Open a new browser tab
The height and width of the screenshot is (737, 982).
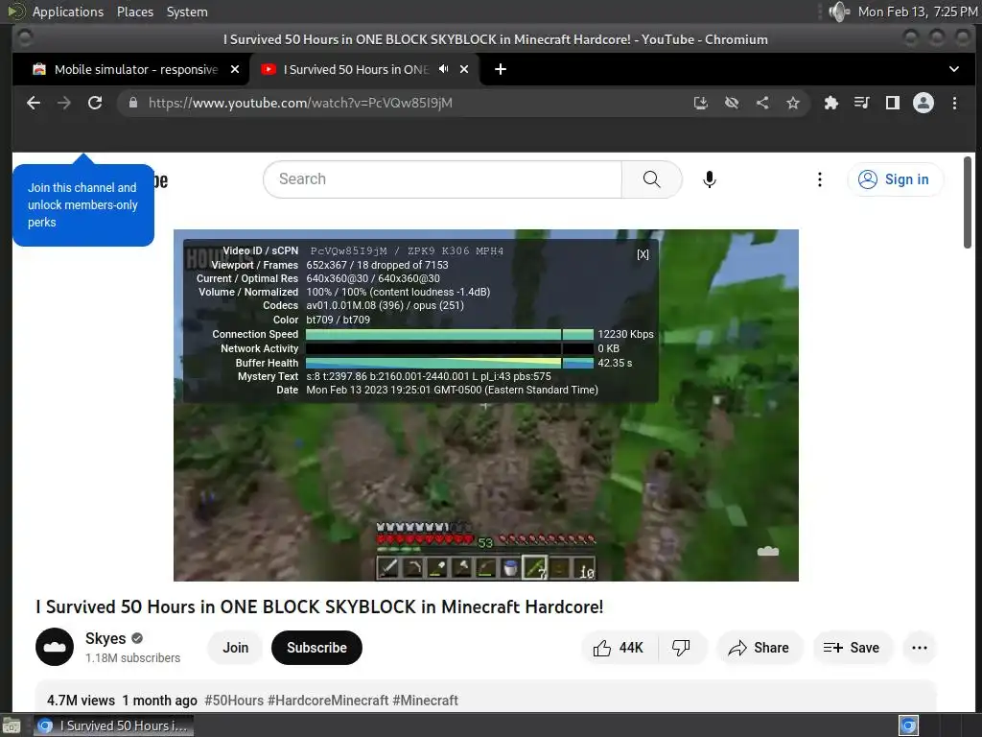[x=501, y=69]
